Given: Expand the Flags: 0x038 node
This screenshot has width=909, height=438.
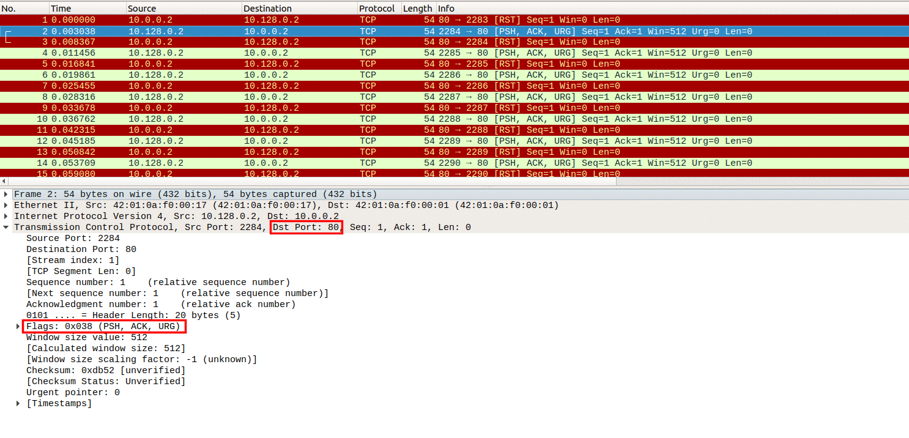Looking at the screenshot, I should pos(18,327).
